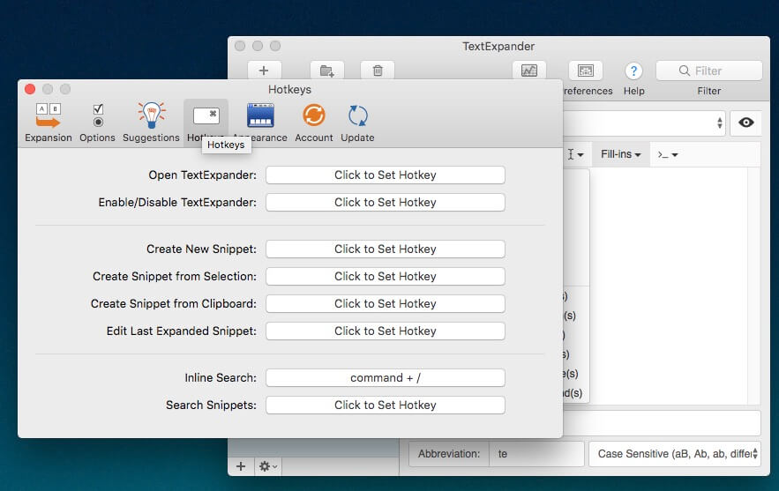Set hotkey for Enable/Disable TextExpander
This screenshot has width=779, height=491.
386,202
